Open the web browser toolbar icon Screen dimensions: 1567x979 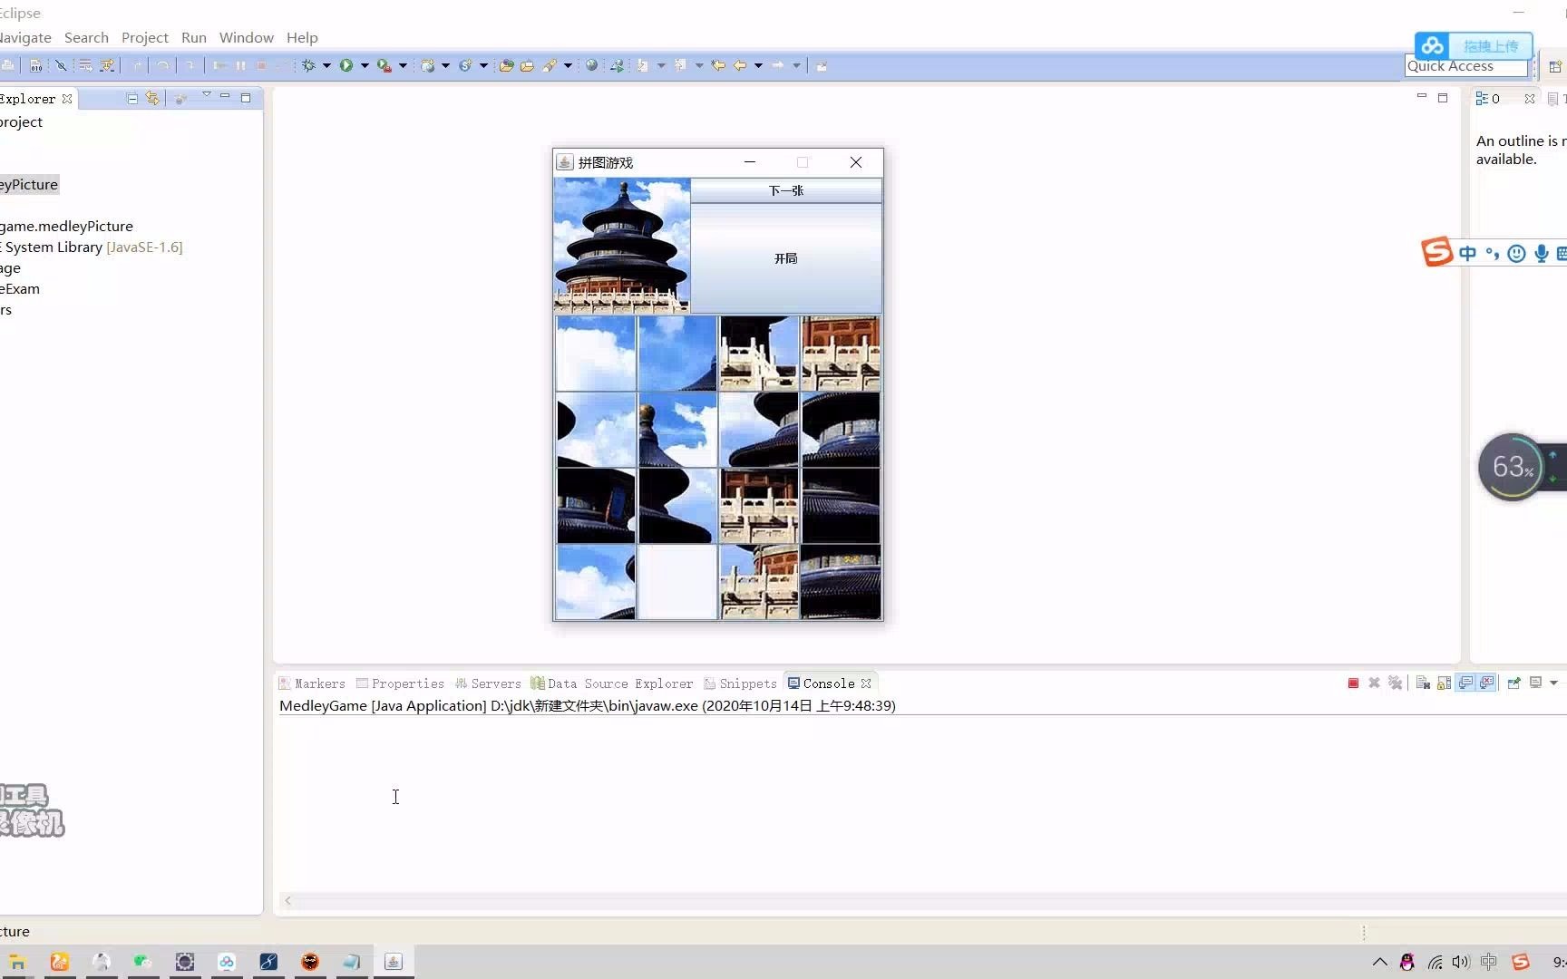tap(591, 65)
